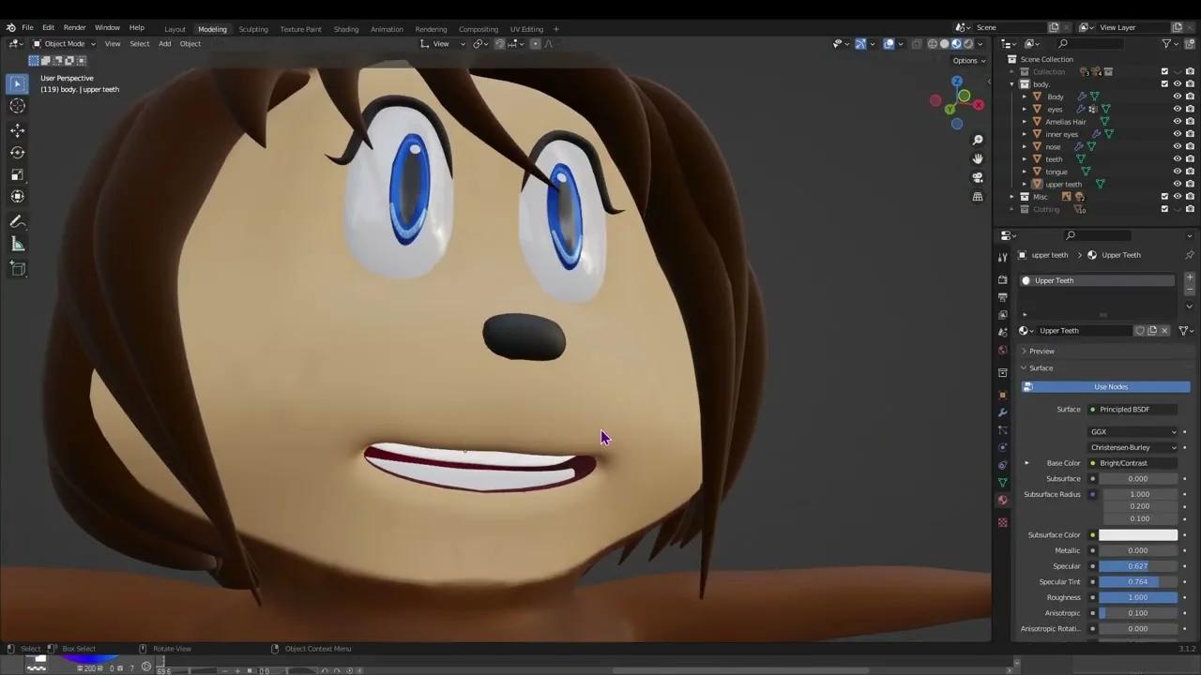Hide the Amelias Hair object
This screenshot has width=1201, height=675.
coord(1178,122)
